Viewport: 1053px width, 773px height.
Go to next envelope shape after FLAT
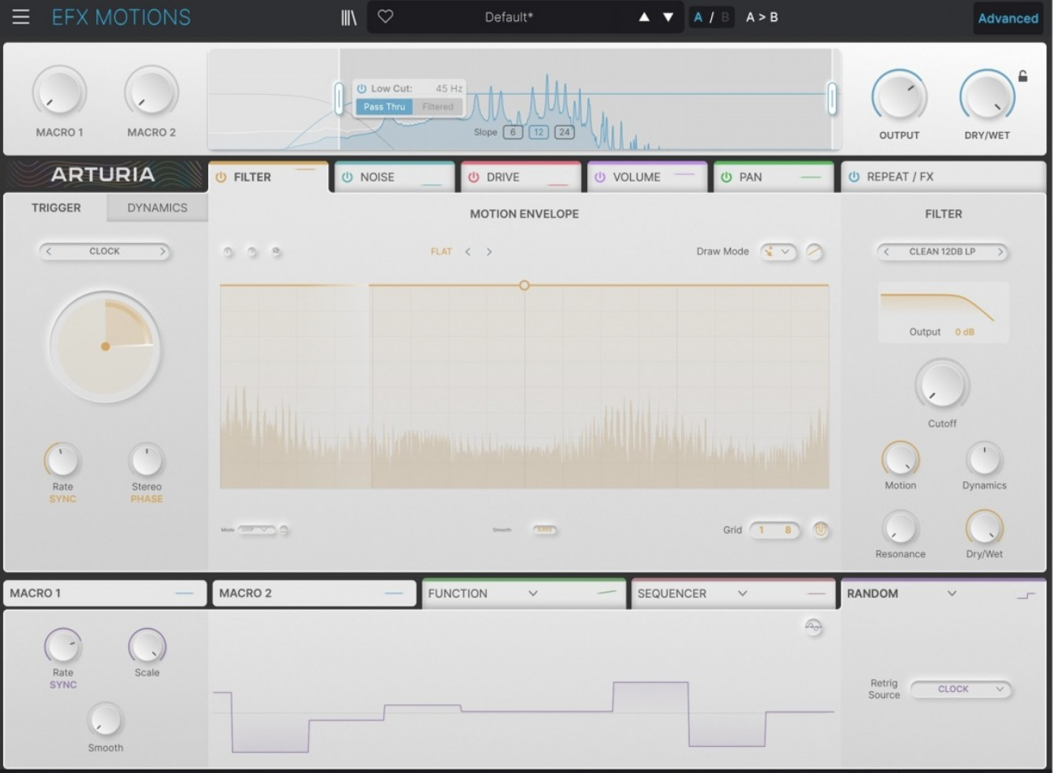tap(488, 252)
